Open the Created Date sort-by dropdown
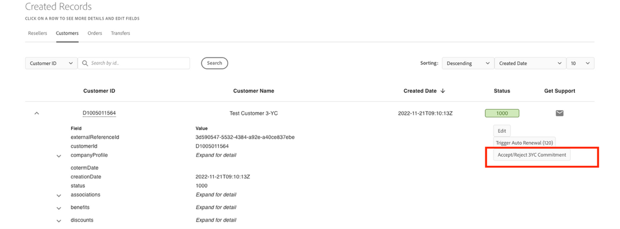The width and height of the screenshot is (620, 229). (x=530, y=63)
